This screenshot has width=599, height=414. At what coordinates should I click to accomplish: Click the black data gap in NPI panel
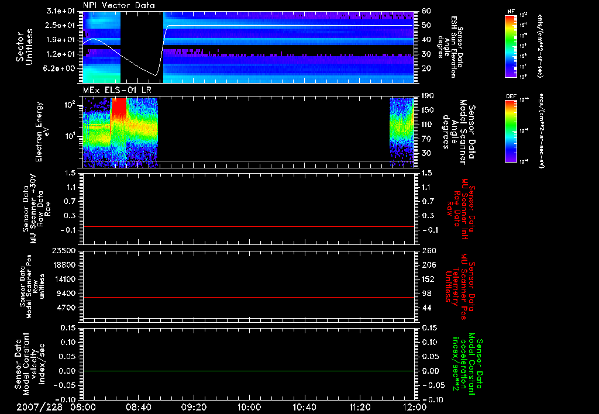click(x=142, y=47)
